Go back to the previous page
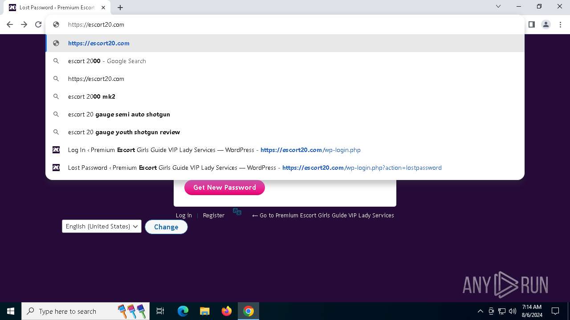Image resolution: width=570 pixels, height=320 pixels. (10, 24)
